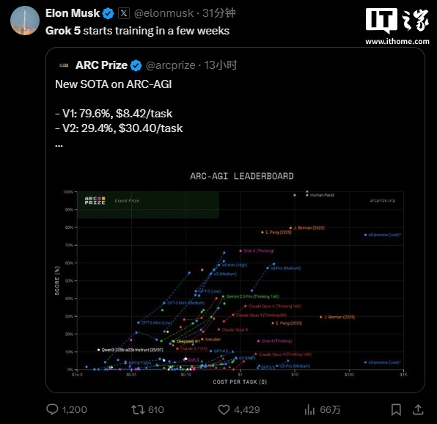
Task: Click the 13小时 quoted tweet timestamp
Action: (221, 65)
